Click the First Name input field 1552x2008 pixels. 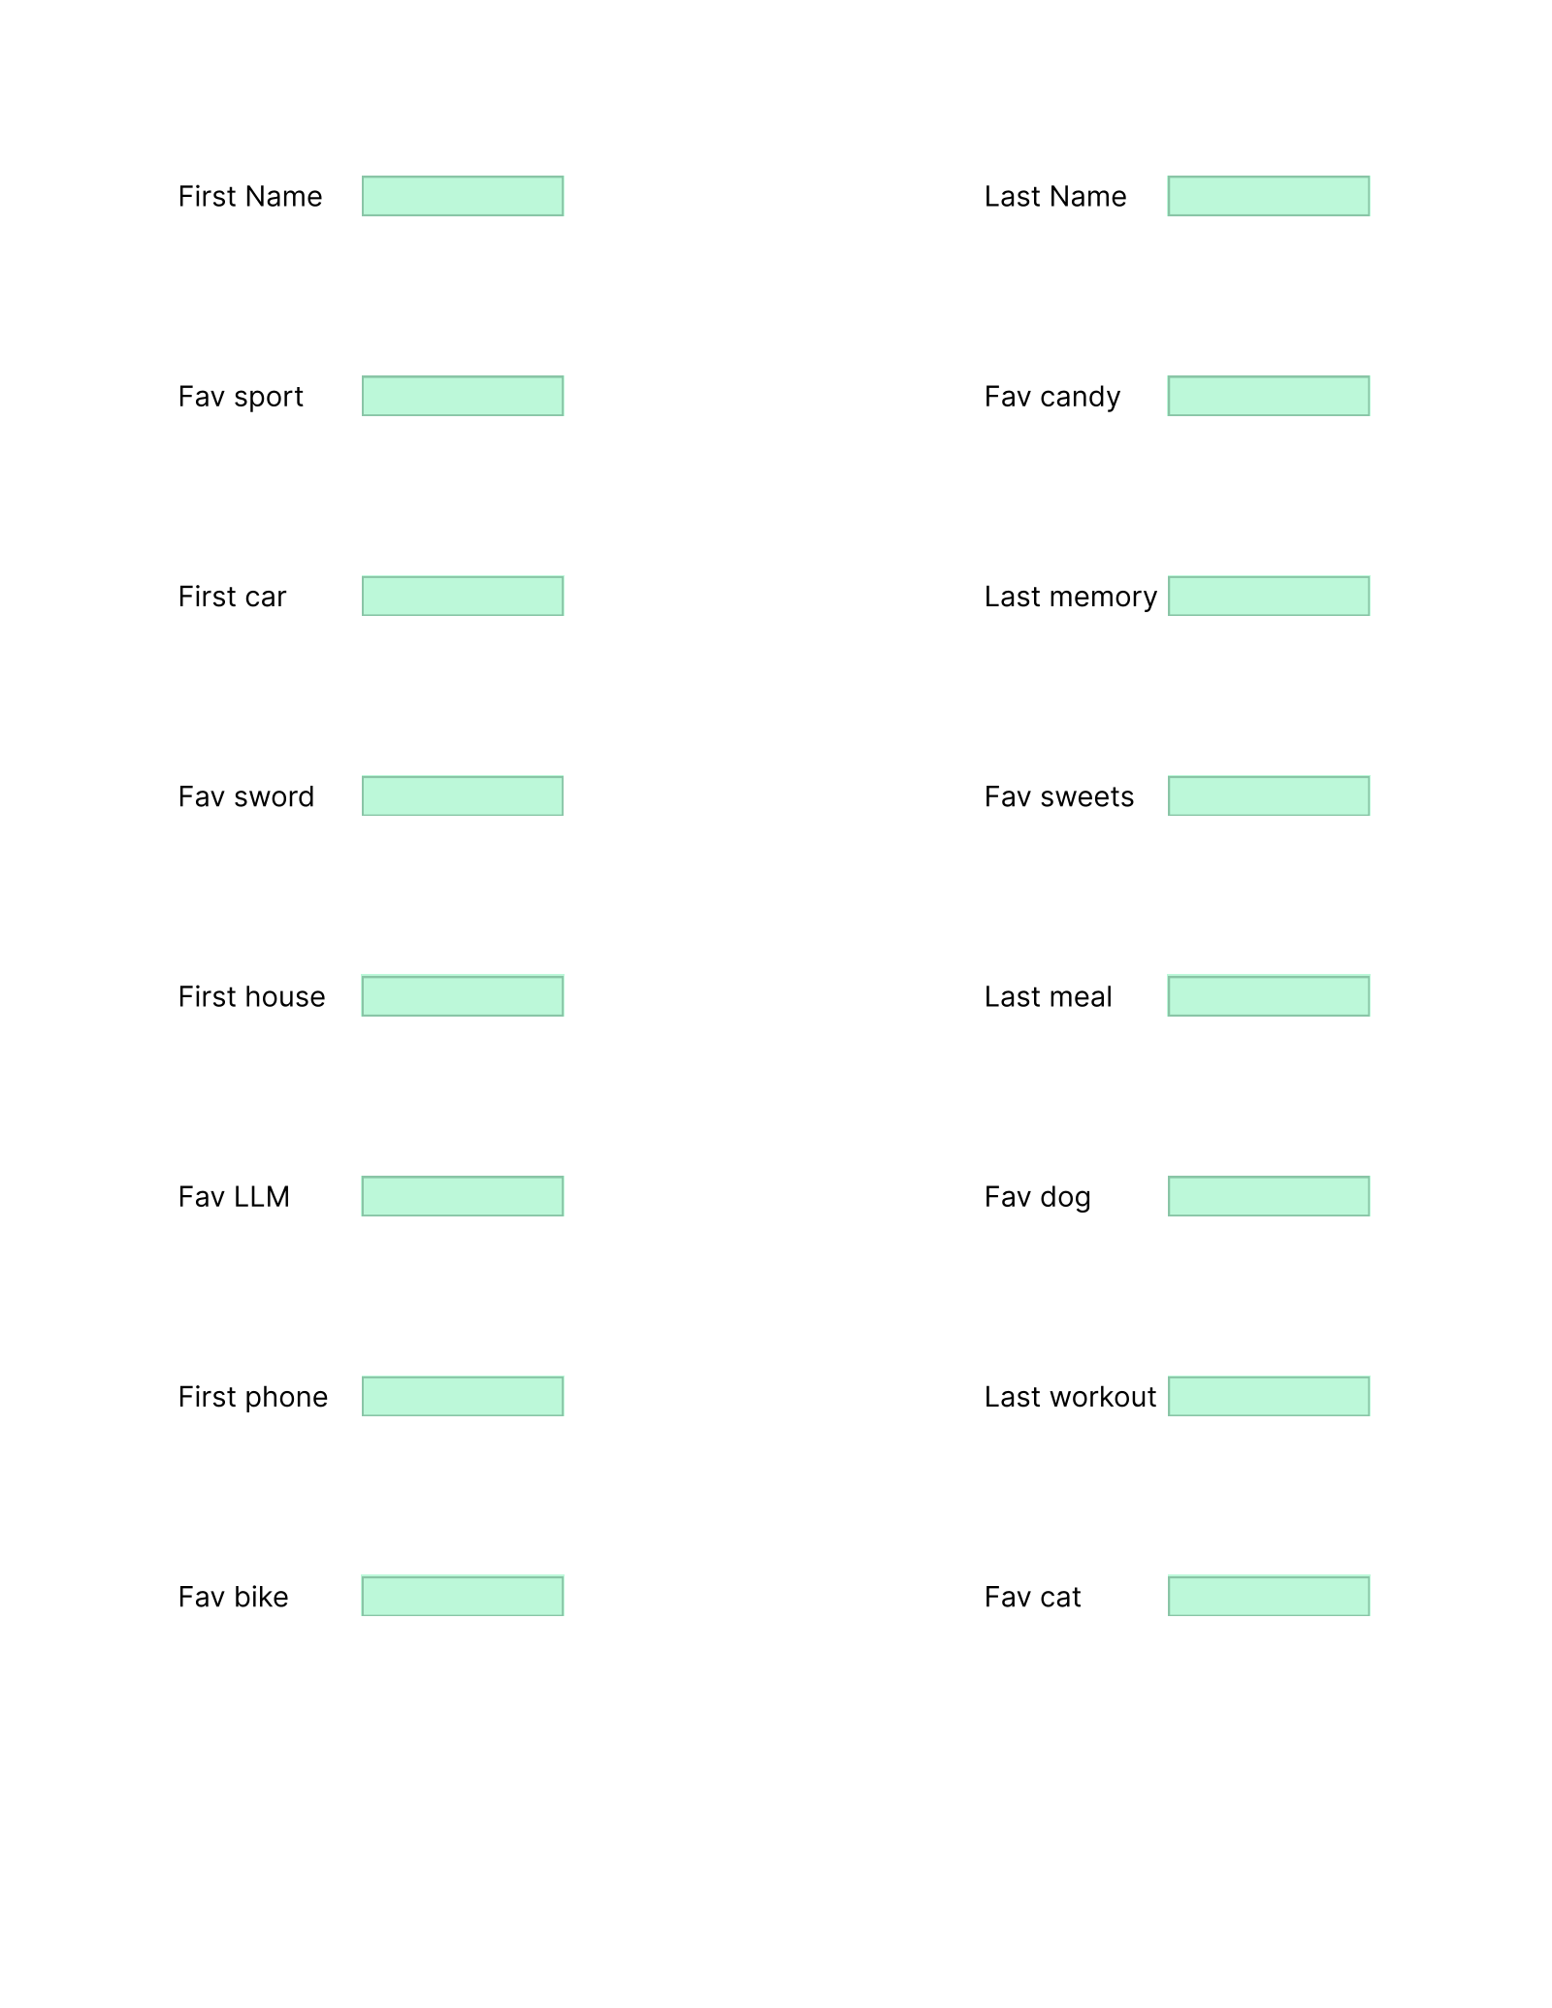(x=463, y=196)
